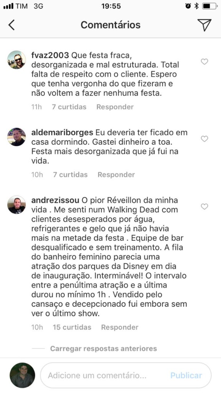221x393 pixels.
Task: Reply to andrezissou's comment
Action: [x=120, y=327]
